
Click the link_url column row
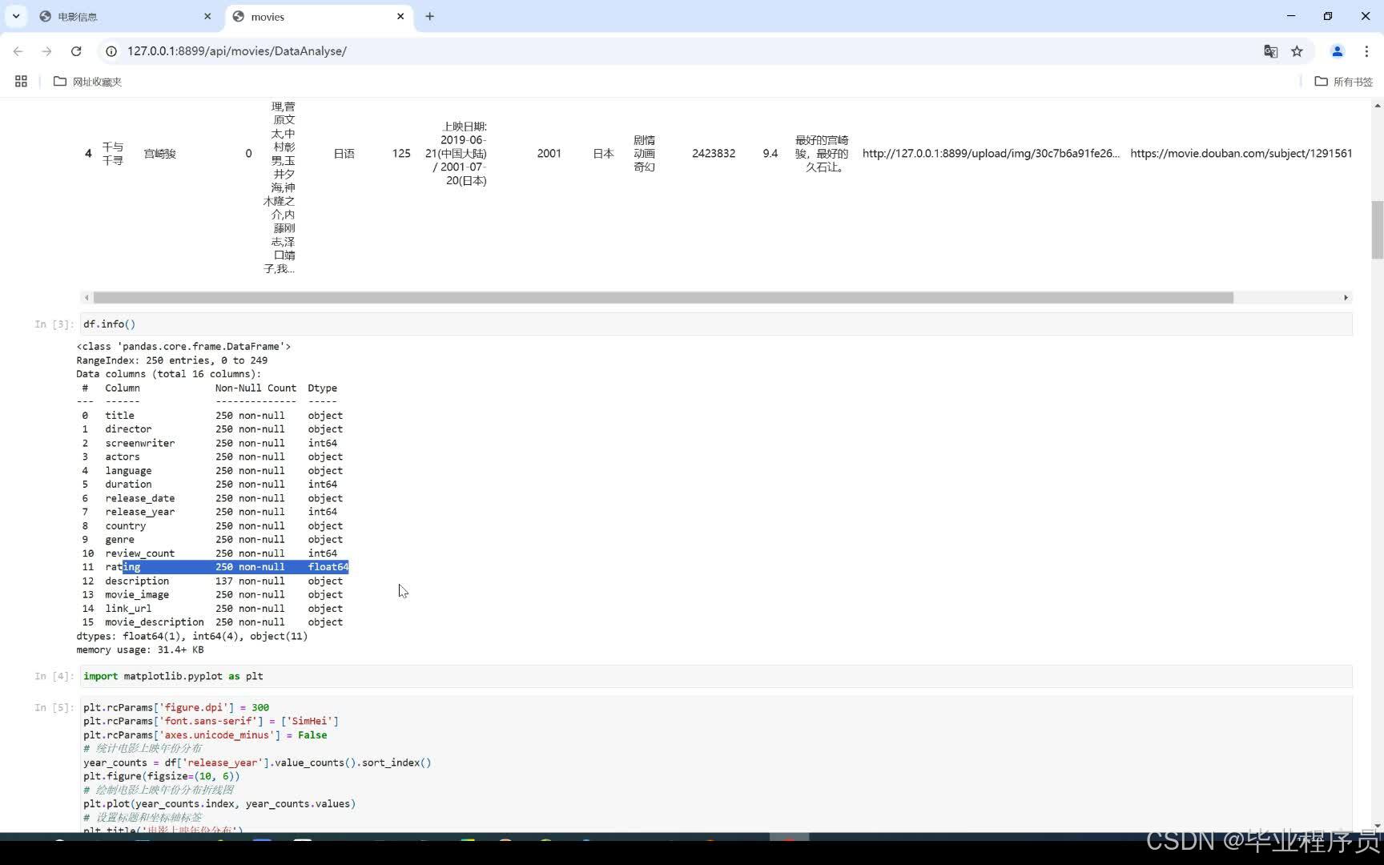[212, 609]
